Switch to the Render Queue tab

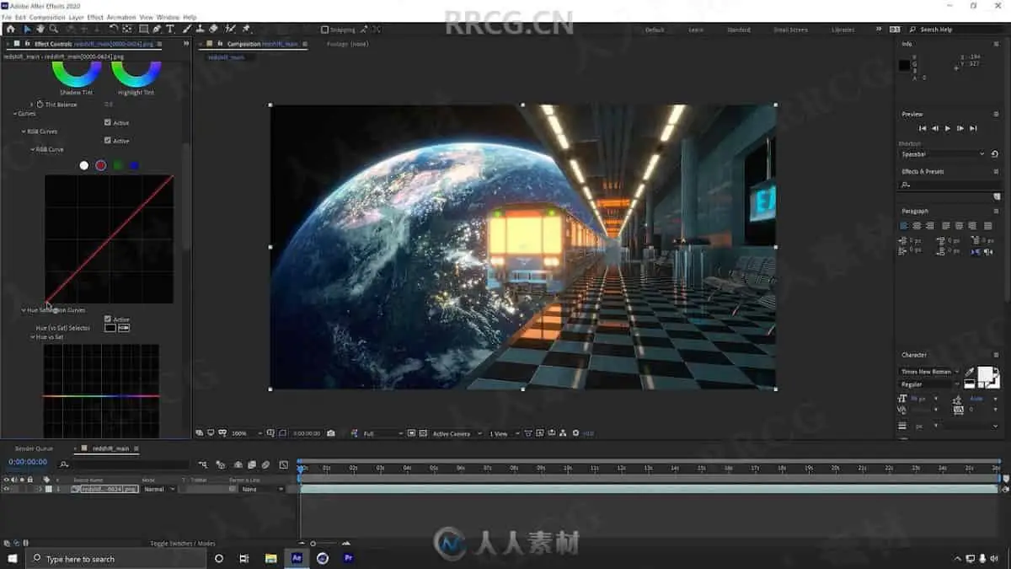[34, 448]
